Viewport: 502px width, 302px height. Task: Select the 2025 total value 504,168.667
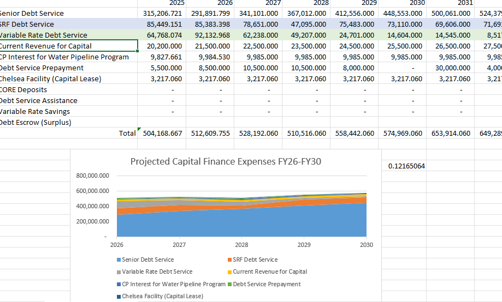(x=162, y=133)
